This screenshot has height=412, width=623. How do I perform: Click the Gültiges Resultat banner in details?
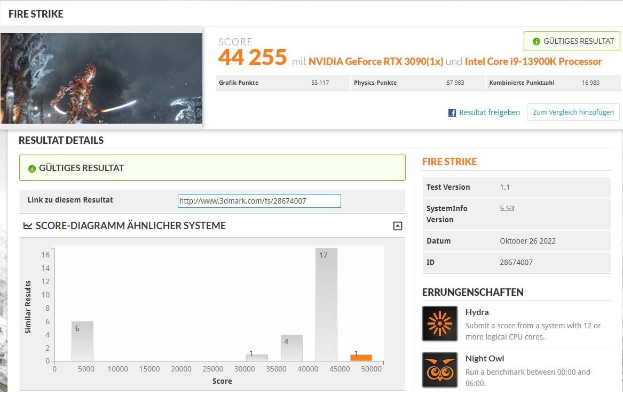pos(212,168)
